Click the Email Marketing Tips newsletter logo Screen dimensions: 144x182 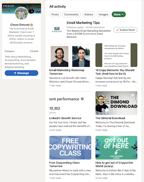coord(57,30)
